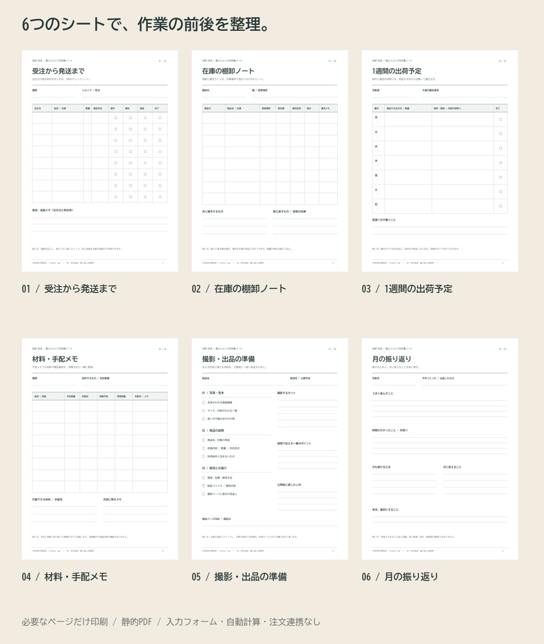The image size is (544, 644).
Task: Click the 月の振り返り title inside sheet 06
Action: 392,359
